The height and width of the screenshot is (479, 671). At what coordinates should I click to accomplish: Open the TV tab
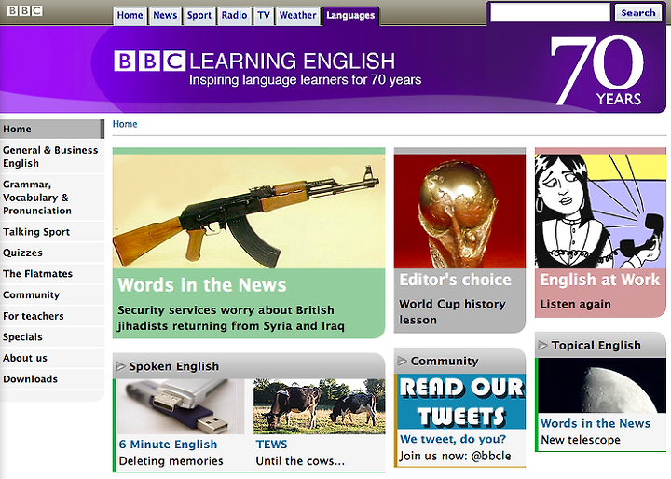pyautogui.click(x=263, y=16)
